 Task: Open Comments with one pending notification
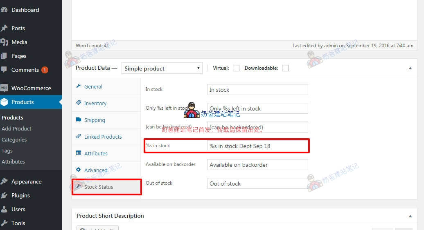click(25, 70)
